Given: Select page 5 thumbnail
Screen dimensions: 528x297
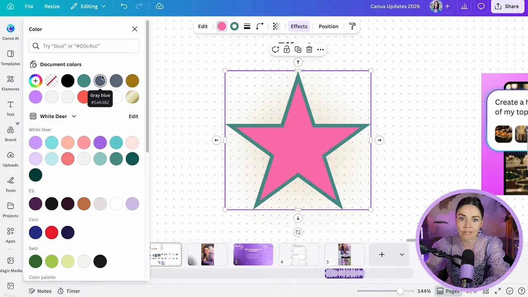Looking at the screenshot, I should 344,255.
